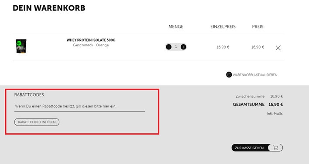Increase quantity with the plus button
309x164 pixels.
183,47
